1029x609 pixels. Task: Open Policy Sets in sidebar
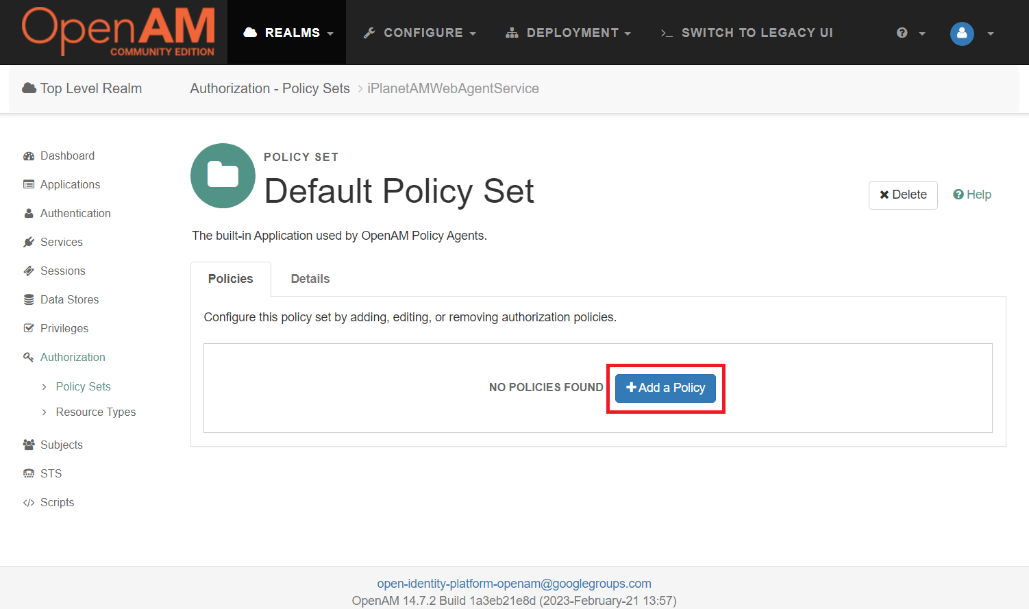[83, 387]
